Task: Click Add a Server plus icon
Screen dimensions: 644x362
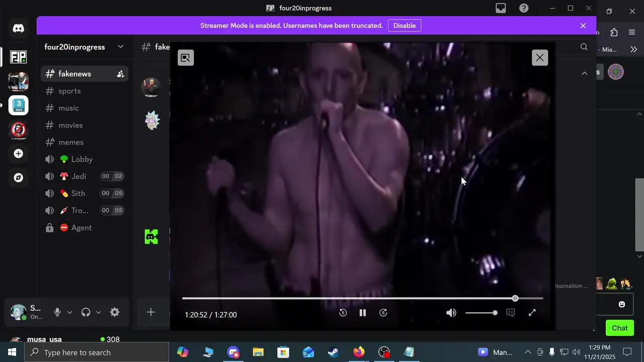Action: [19, 154]
